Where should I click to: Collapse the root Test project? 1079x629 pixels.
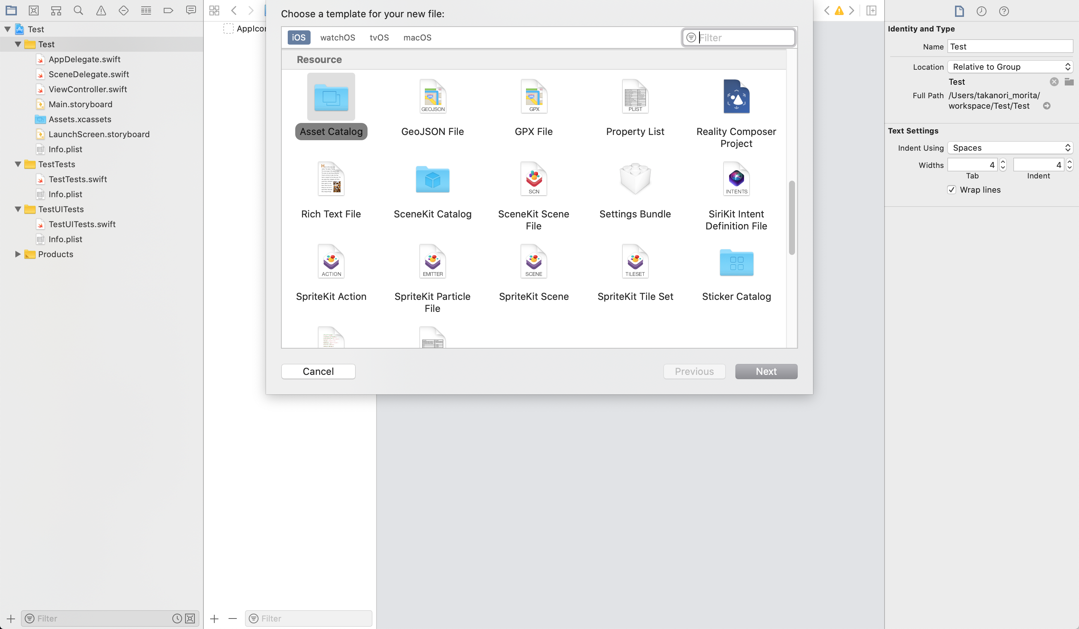8,29
